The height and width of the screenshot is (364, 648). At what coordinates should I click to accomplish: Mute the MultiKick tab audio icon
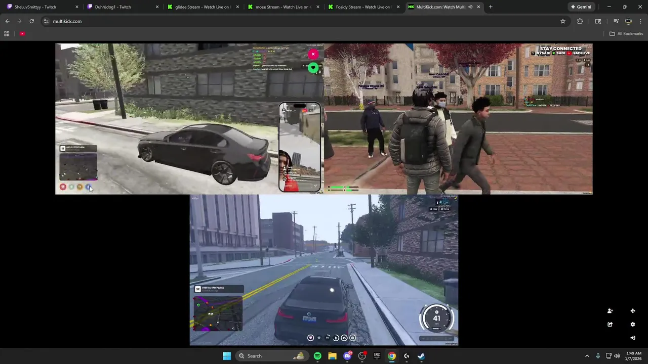(470, 7)
